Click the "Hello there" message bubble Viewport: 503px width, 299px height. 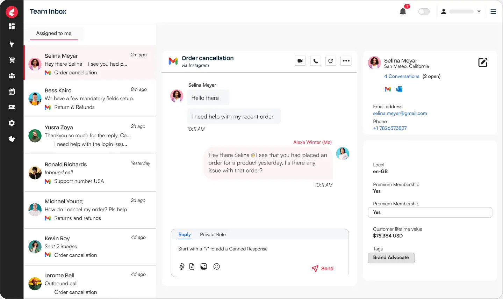point(208,98)
